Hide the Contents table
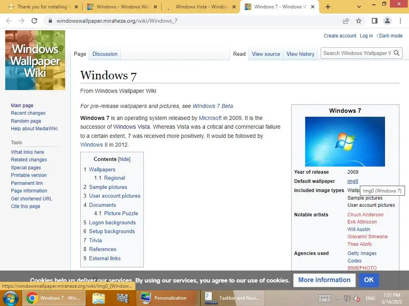Viewport: 409px width, 306px height. pyautogui.click(x=124, y=159)
